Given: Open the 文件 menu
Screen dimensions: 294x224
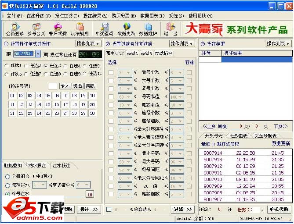Looking at the screenshot, I should tap(15, 16).
